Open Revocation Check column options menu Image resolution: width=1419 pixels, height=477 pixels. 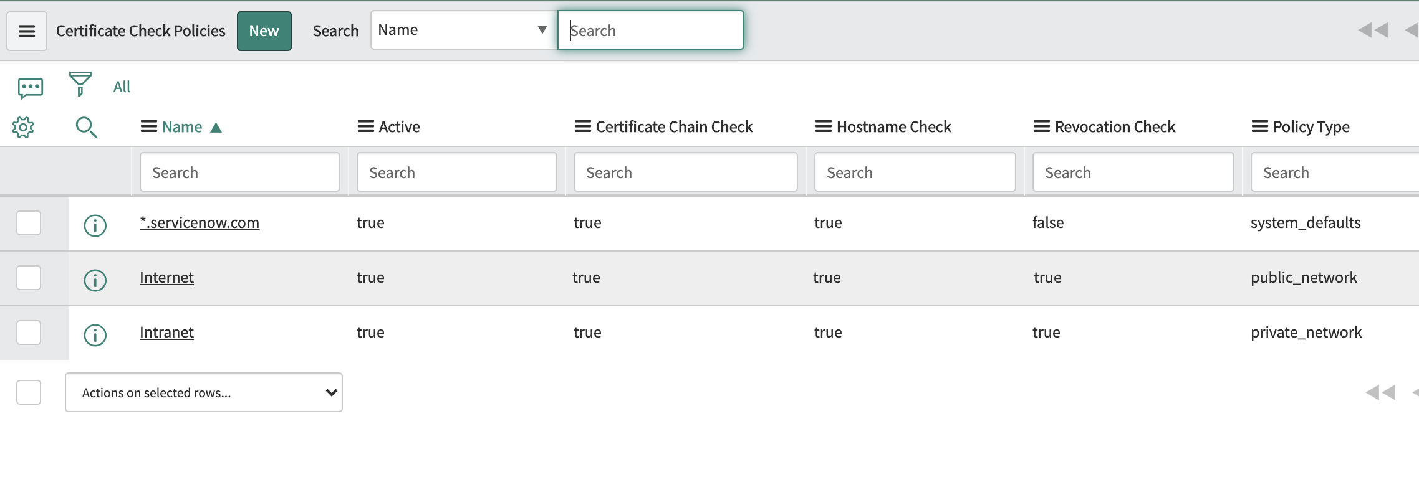click(x=1041, y=126)
